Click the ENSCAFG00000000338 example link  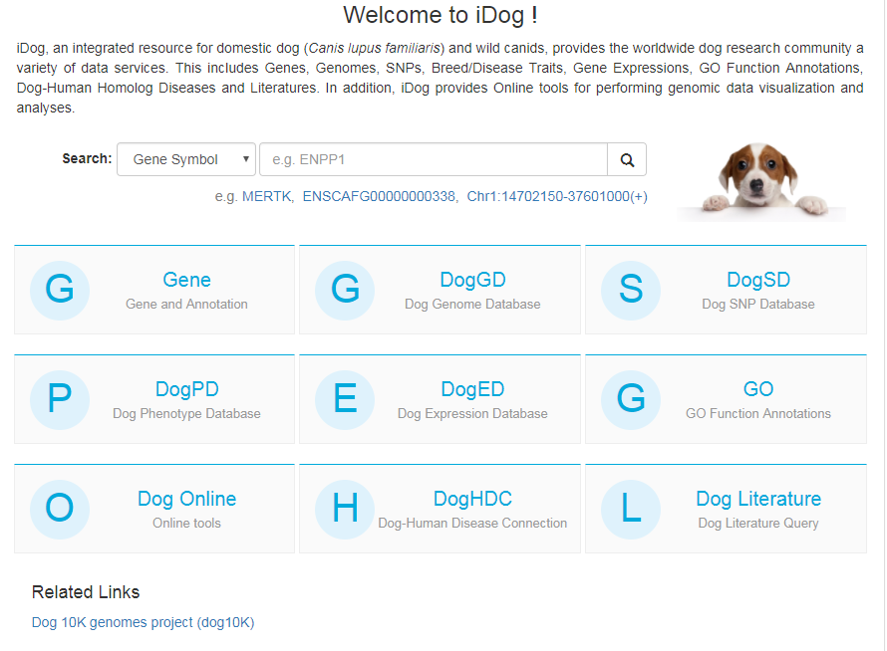(379, 196)
